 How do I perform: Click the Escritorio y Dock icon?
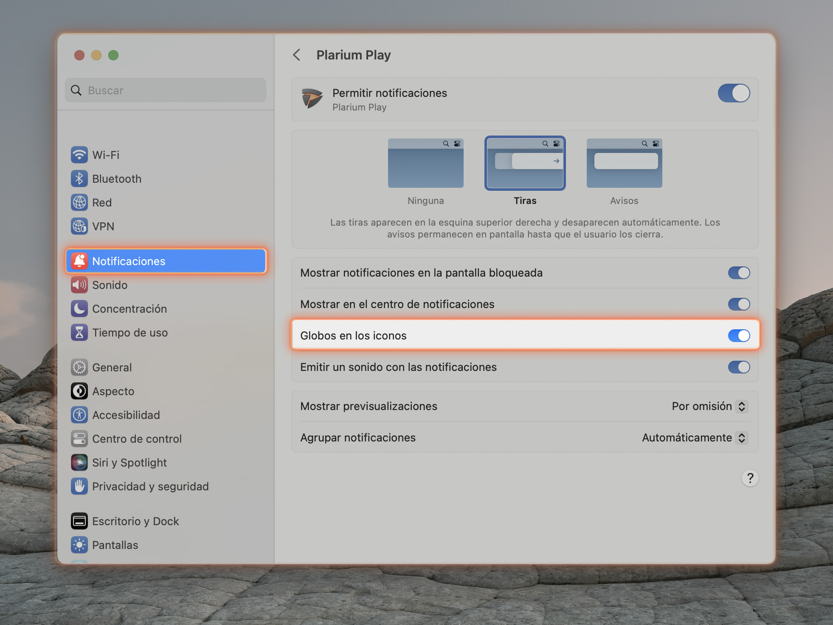click(x=79, y=521)
